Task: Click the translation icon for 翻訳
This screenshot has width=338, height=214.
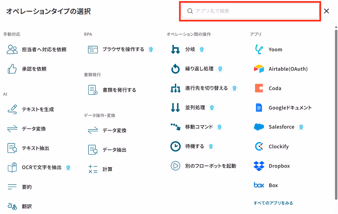Action: [12, 206]
